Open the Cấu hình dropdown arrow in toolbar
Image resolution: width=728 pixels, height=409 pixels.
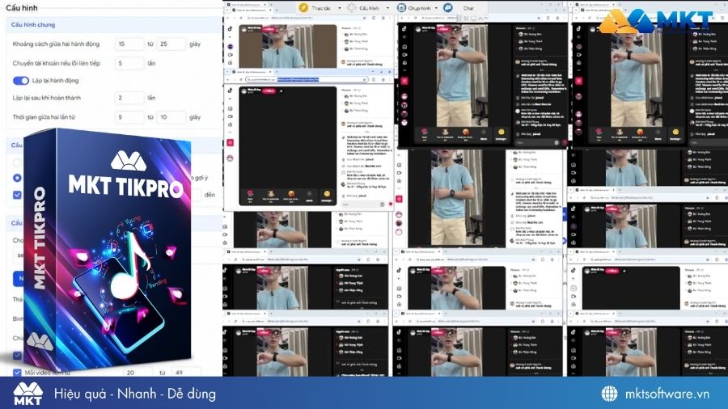387,8
